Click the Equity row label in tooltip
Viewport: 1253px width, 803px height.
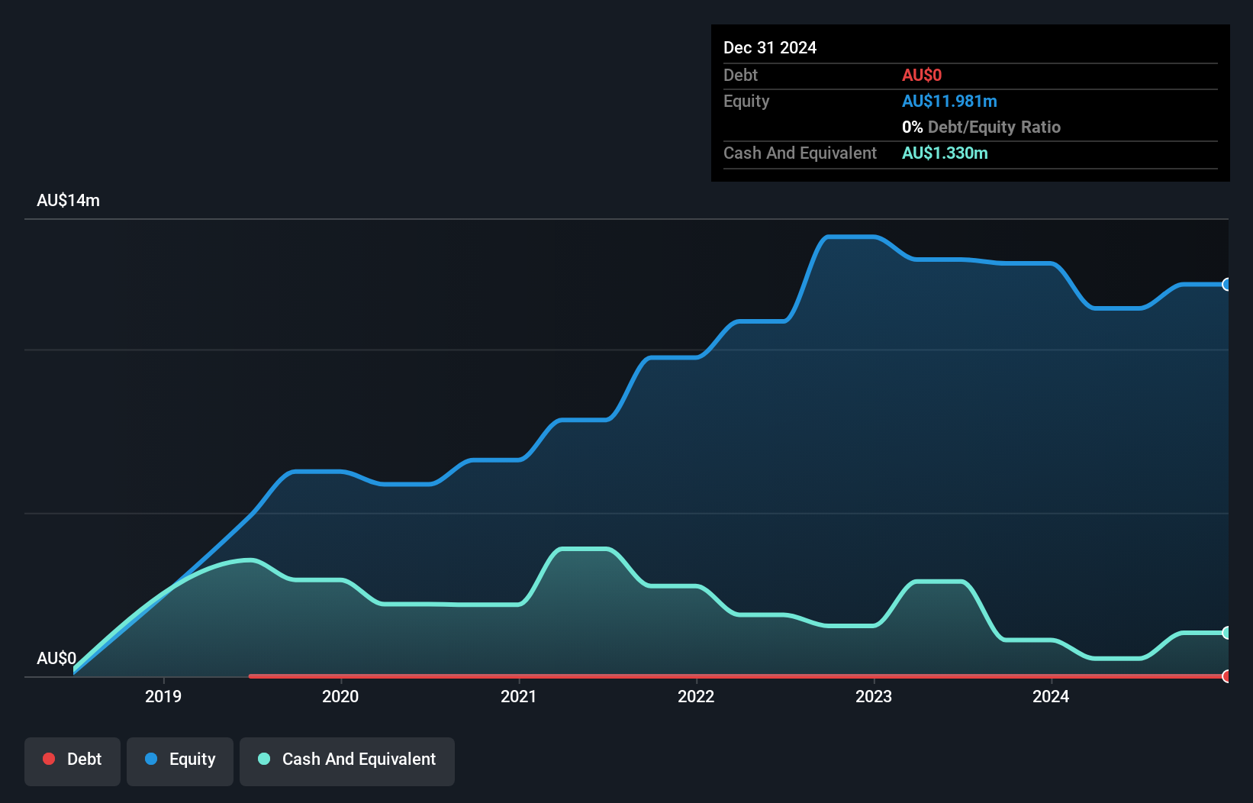746,101
